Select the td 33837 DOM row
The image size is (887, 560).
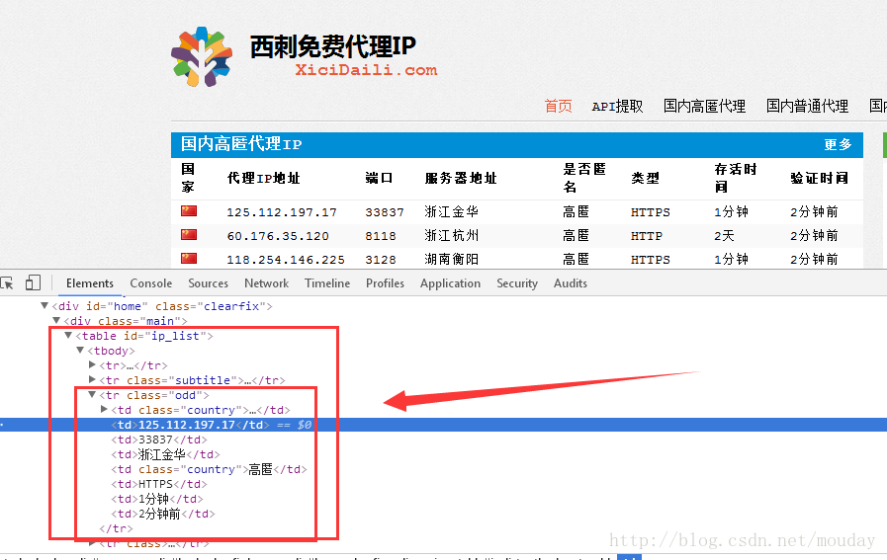(x=159, y=440)
